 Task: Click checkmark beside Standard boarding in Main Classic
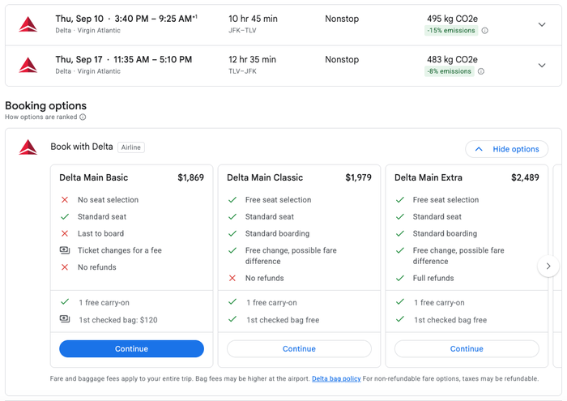pos(232,233)
